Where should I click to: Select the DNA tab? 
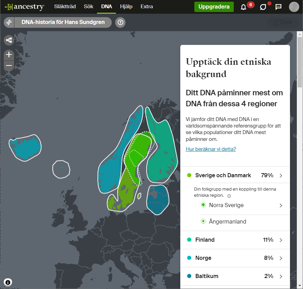coord(107,7)
